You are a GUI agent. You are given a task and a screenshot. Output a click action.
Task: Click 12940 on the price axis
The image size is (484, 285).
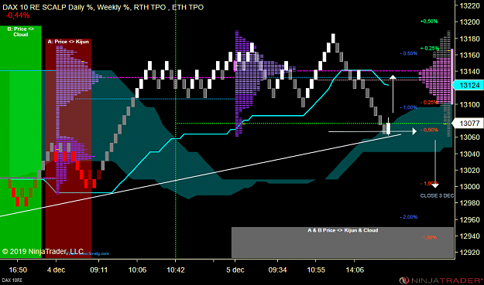point(469,236)
